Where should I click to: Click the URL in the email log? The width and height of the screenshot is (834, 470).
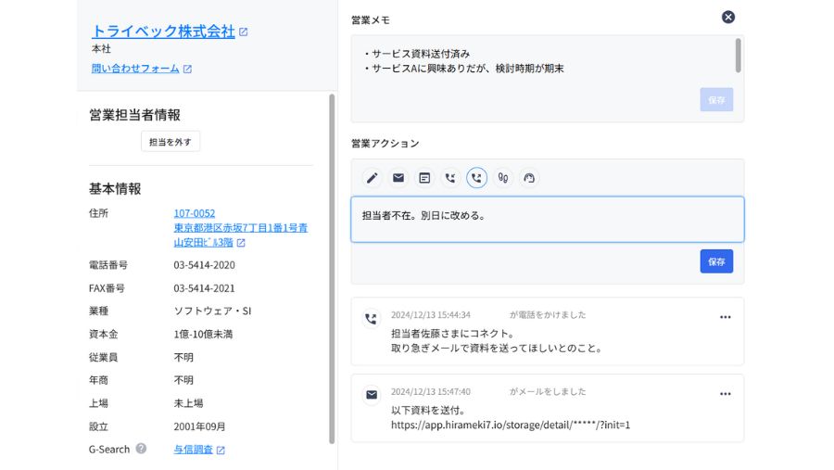click(x=511, y=425)
